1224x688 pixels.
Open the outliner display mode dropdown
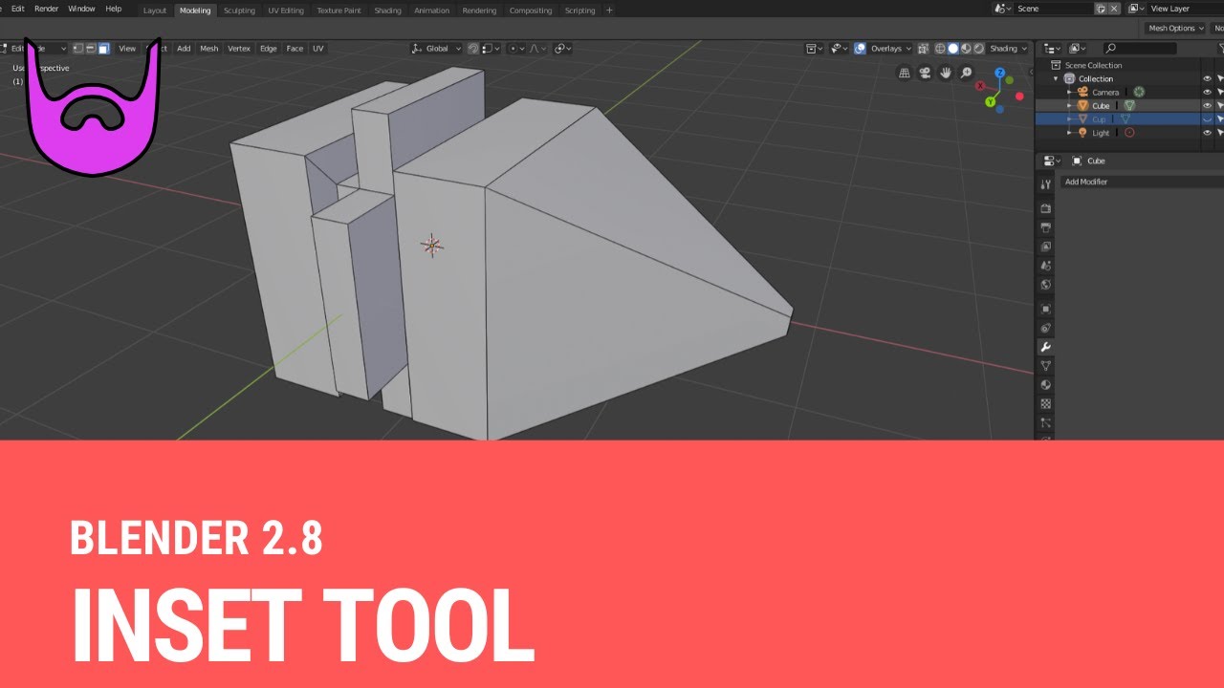pos(1078,49)
